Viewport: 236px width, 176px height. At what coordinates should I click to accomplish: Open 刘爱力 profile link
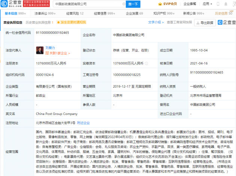[50, 48]
